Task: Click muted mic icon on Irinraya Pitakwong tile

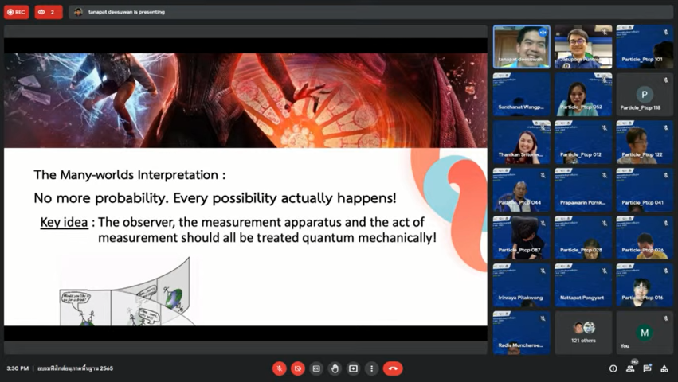Action: coord(543,271)
